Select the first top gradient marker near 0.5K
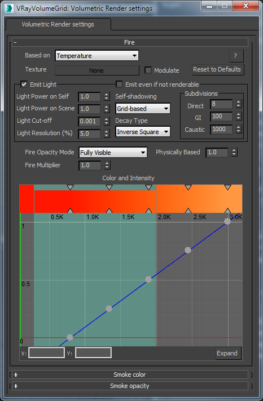This screenshot has width=263, height=401. tap(70, 188)
